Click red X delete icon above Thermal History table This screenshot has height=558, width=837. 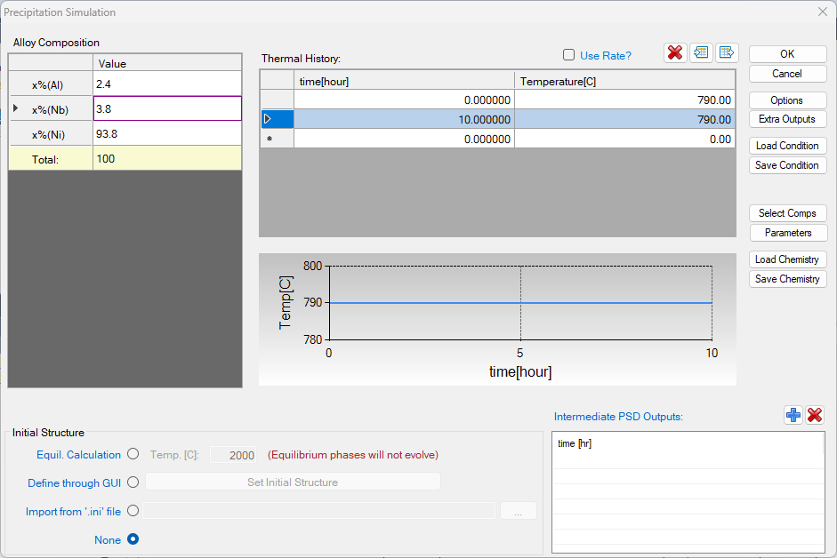click(x=675, y=52)
